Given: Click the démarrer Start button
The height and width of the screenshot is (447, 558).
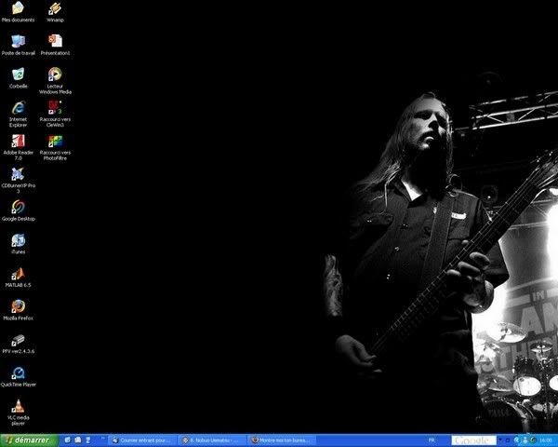Looking at the screenshot, I should pos(30,440).
